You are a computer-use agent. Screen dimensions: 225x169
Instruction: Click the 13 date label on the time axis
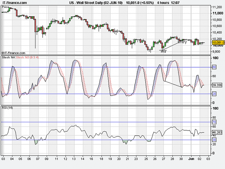74,159
